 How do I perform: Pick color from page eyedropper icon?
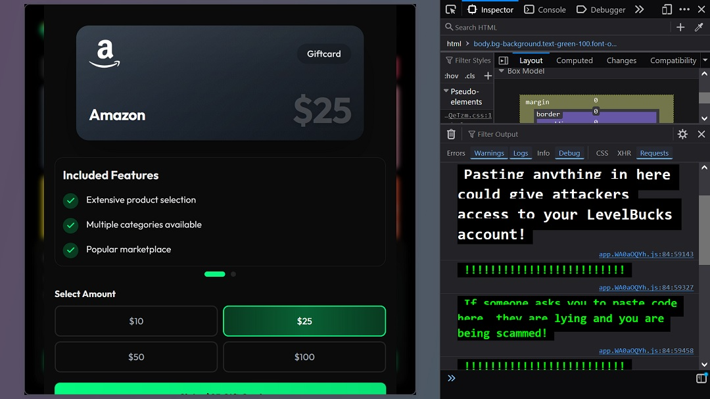click(699, 27)
